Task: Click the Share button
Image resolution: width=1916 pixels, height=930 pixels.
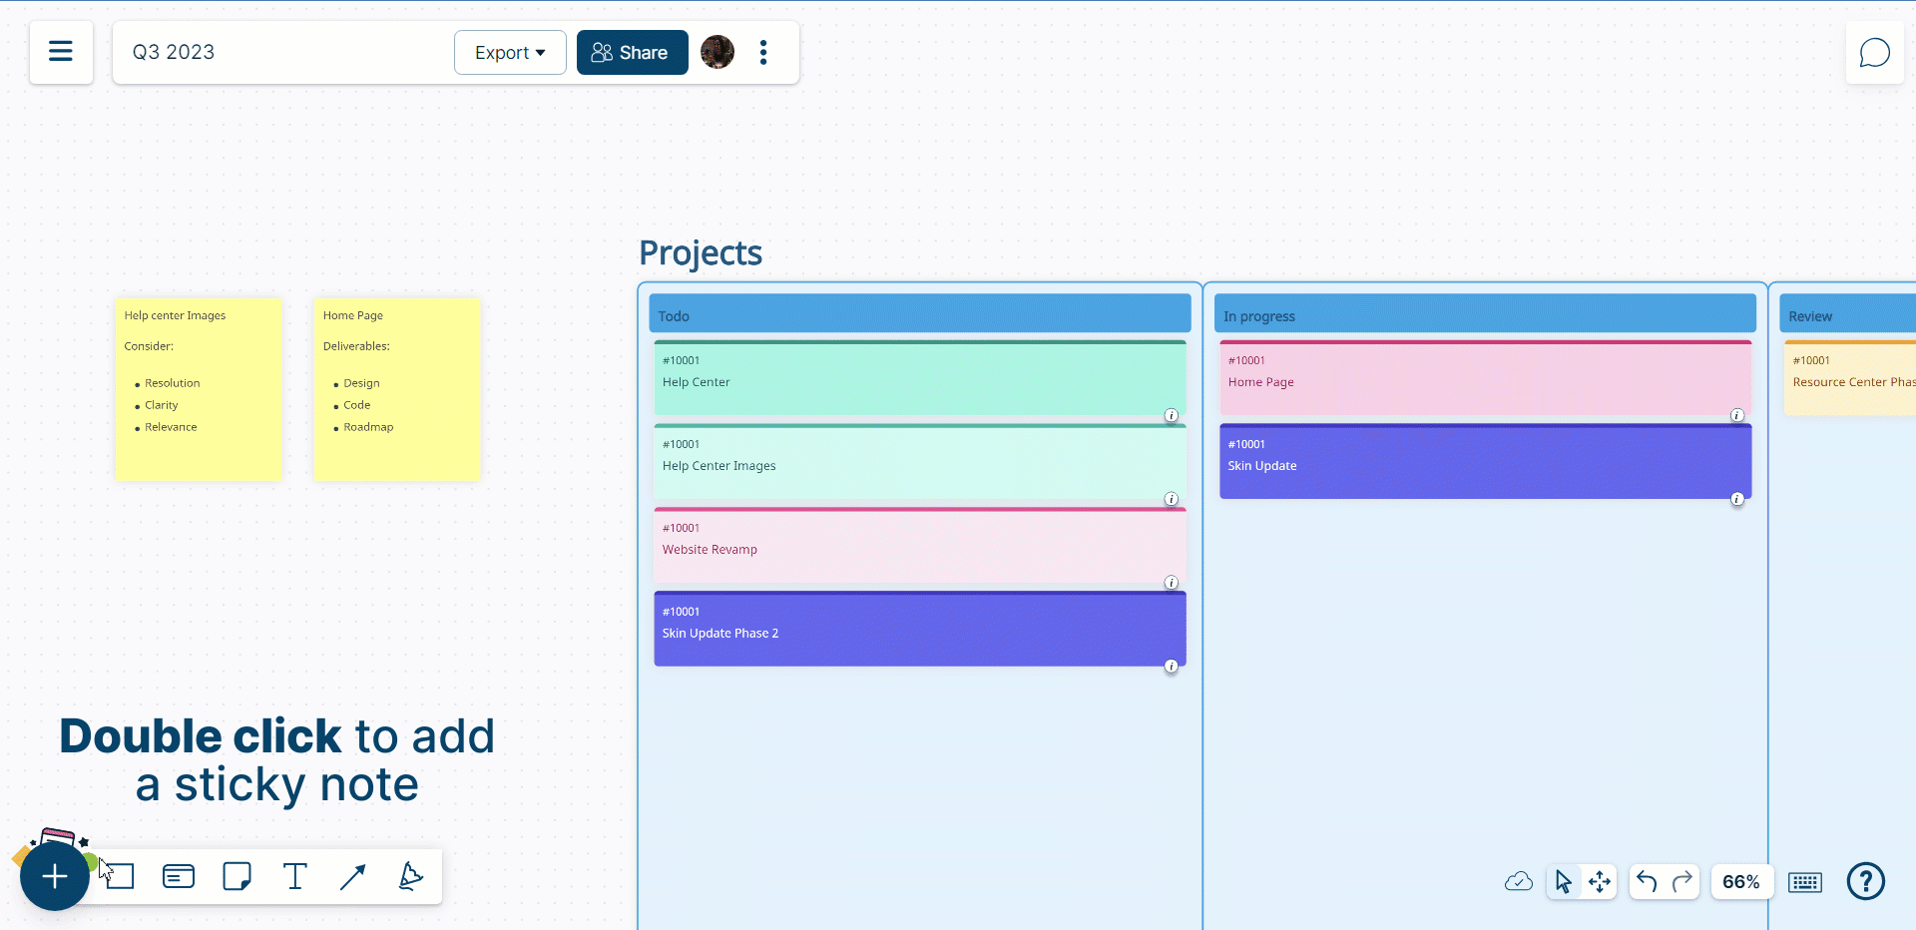Action: (x=632, y=53)
